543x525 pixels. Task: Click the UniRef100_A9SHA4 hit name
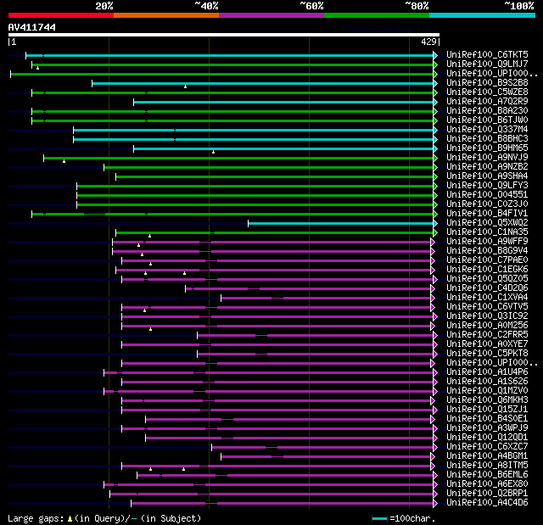pos(487,176)
